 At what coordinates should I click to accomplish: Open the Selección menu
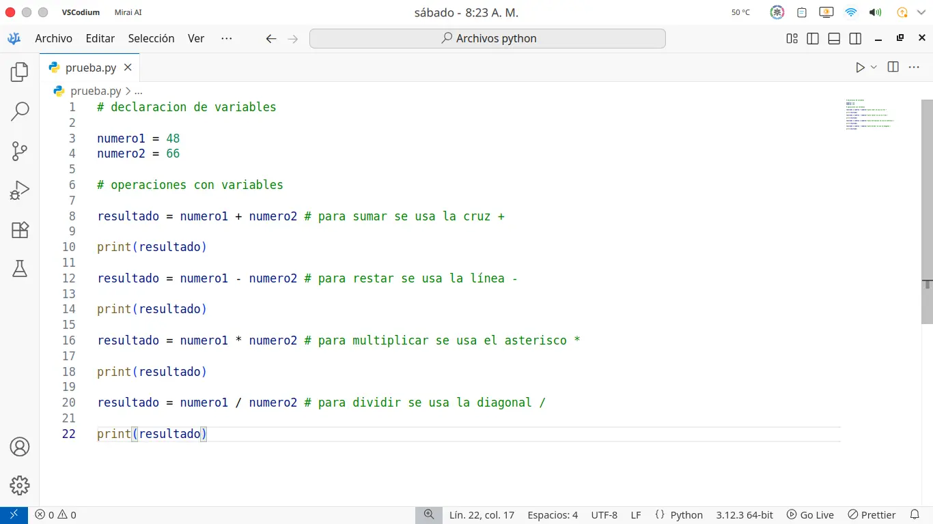click(152, 39)
